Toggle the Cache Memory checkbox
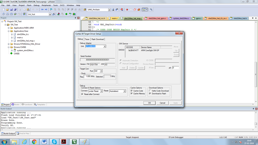 [132, 94]
